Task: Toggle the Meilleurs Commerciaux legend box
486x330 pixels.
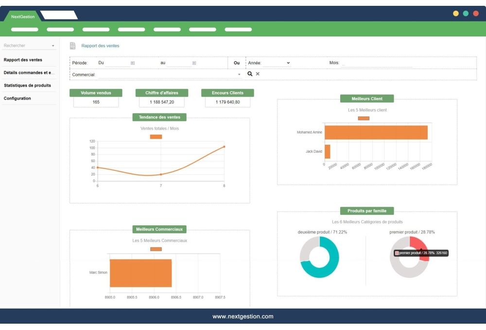Action: (156, 249)
